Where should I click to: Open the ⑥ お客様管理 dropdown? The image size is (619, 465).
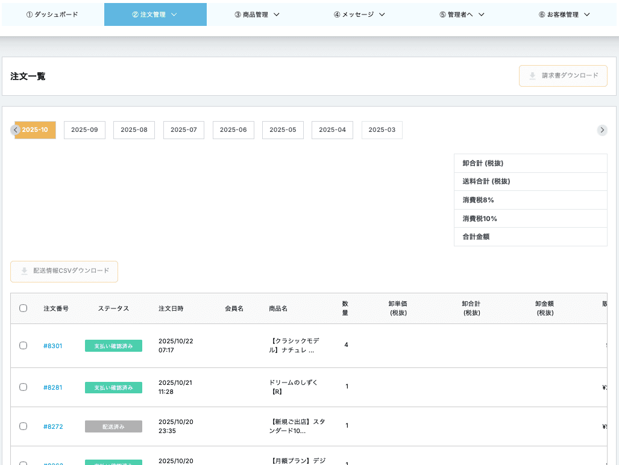point(564,14)
